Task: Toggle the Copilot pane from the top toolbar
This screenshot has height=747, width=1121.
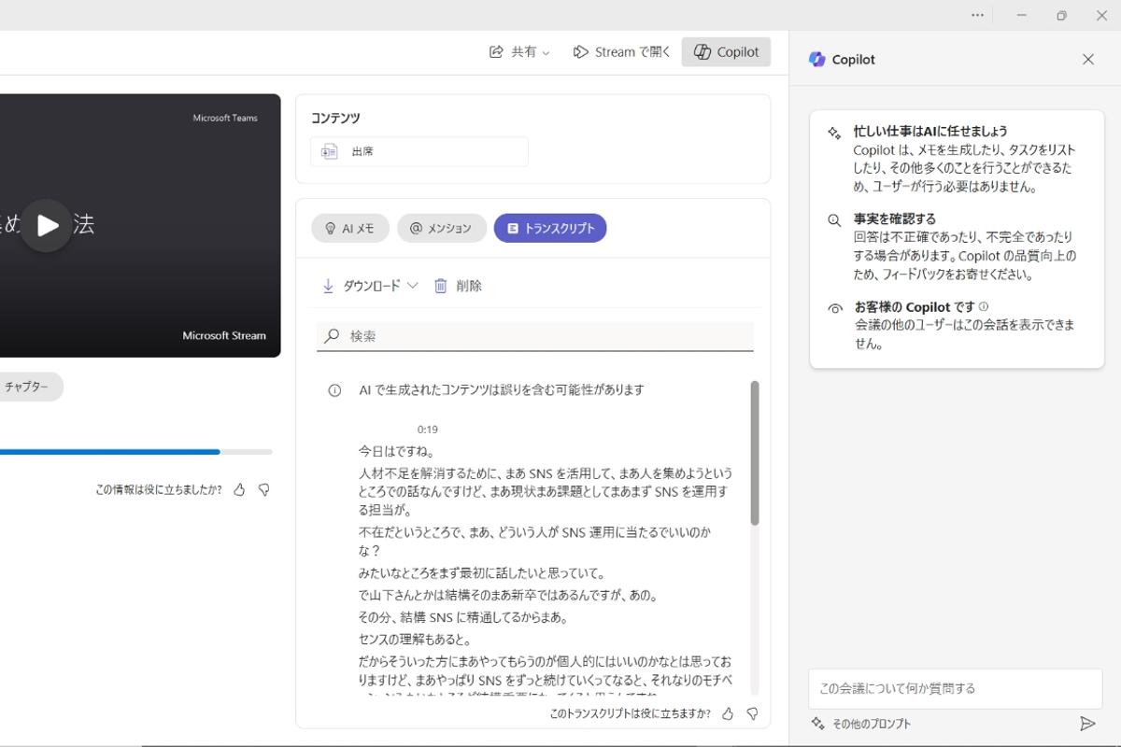Action: (x=726, y=51)
